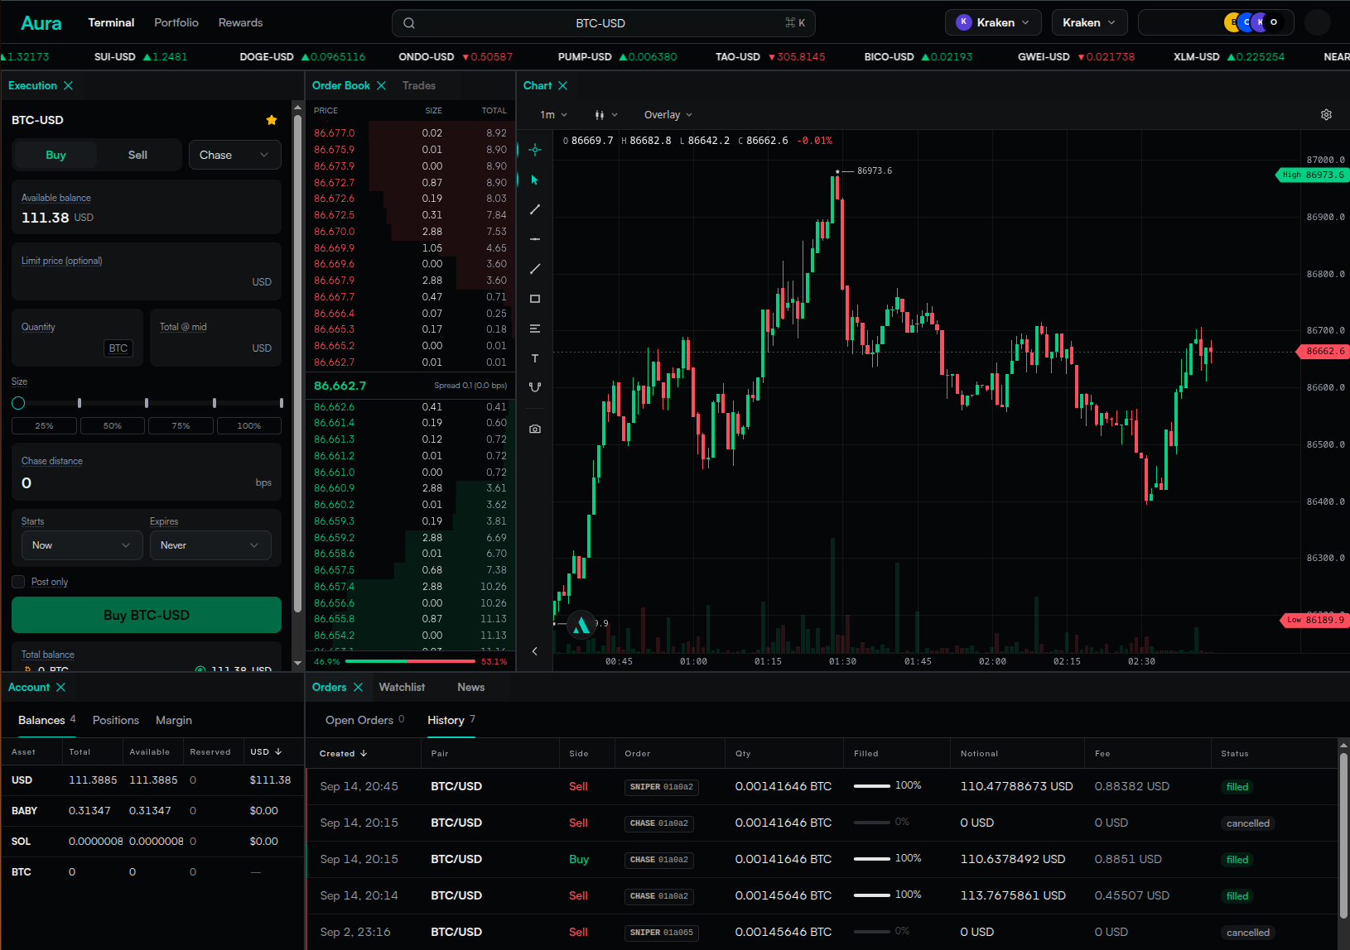The height and width of the screenshot is (950, 1350).
Task: Switch to the Watchlist tab
Action: pos(402,687)
